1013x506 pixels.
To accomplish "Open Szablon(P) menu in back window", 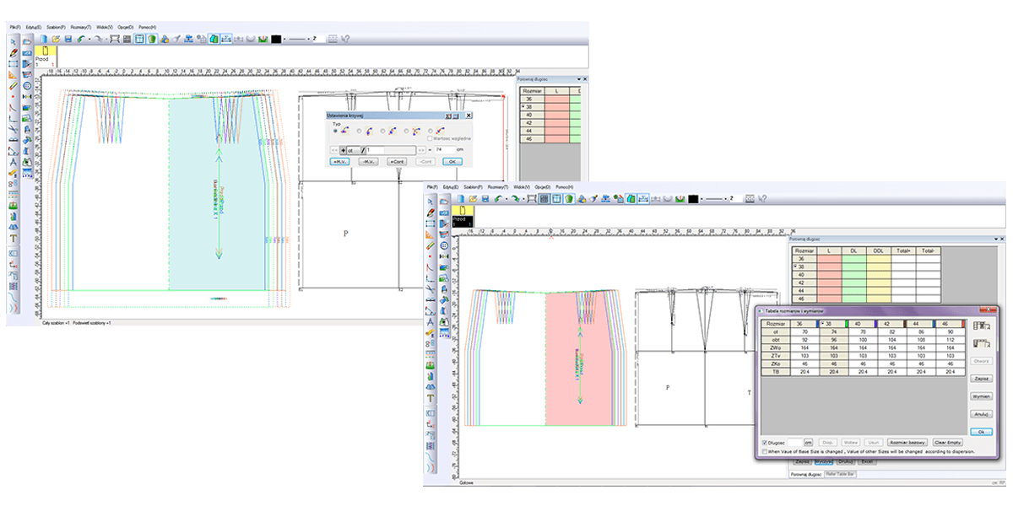I will [x=56, y=27].
